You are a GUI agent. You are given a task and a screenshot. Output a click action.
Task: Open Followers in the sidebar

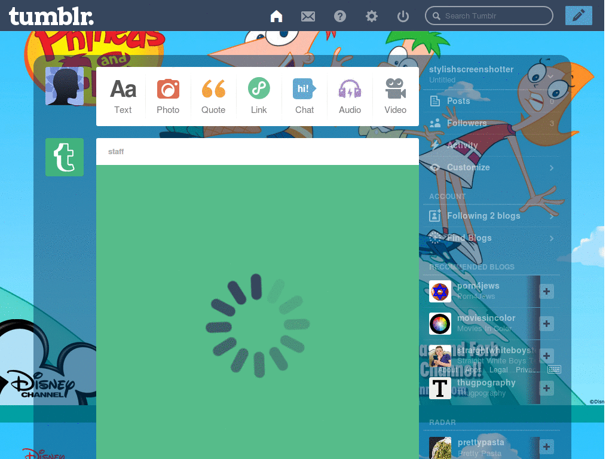coord(492,123)
